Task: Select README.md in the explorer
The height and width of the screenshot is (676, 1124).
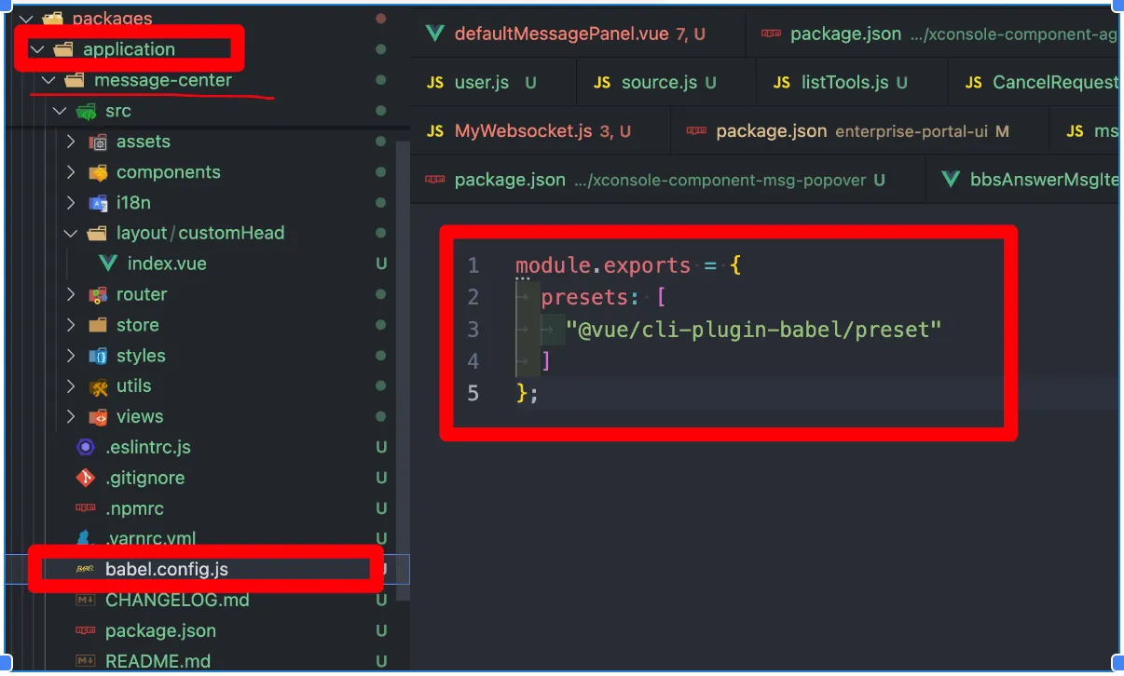Action: point(158,661)
